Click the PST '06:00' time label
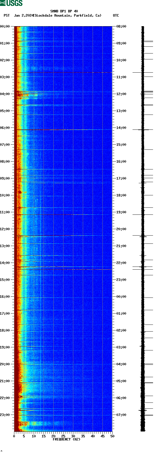155x454 pixels. [x=5, y=128]
